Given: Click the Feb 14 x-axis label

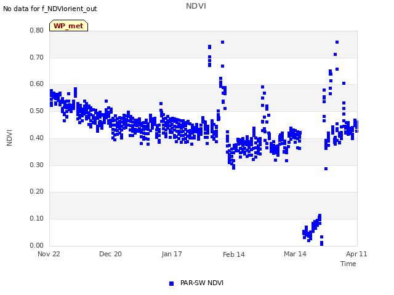Looking at the screenshot, I should click(x=234, y=254).
